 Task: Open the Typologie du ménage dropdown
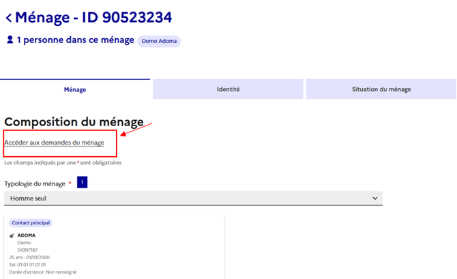(193, 198)
